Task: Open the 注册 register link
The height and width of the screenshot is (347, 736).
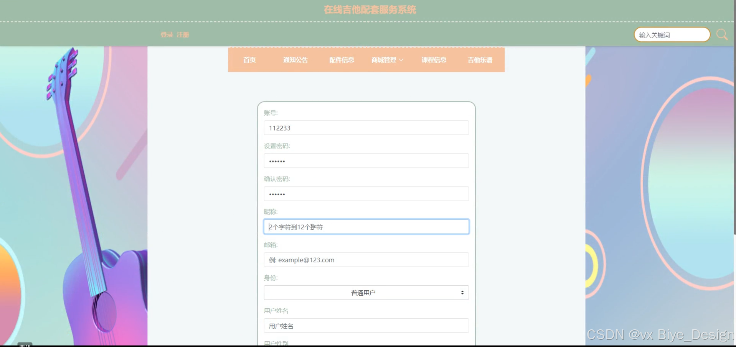Action: click(183, 35)
